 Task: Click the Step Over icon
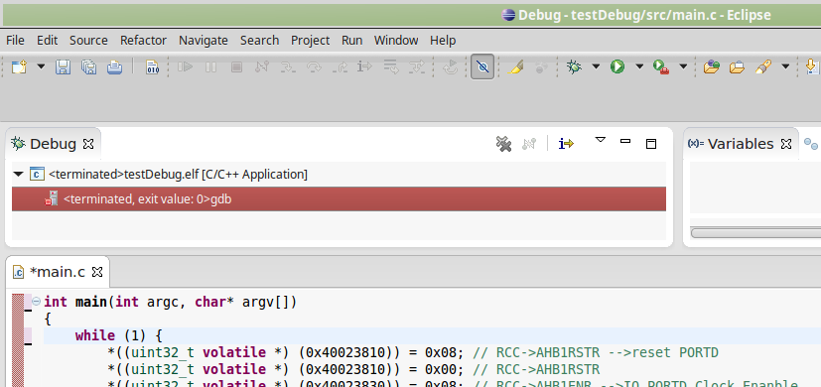[314, 67]
